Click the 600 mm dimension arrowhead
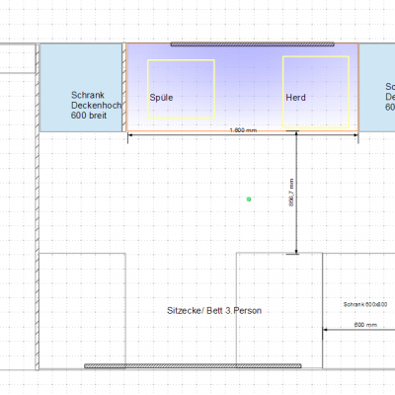 325,330
